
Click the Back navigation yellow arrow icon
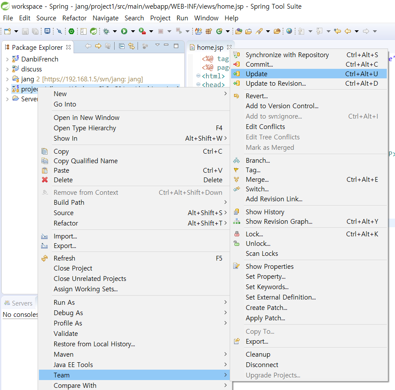click(x=348, y=31)
